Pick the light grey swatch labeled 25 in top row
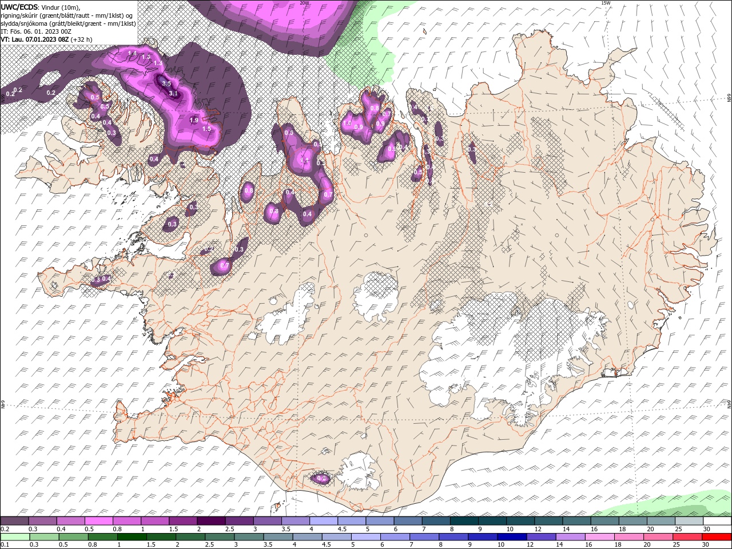732x549 pixels. click(x=689, y=521)
